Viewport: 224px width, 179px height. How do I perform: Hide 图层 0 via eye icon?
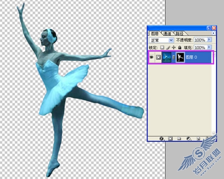[151, 57]
